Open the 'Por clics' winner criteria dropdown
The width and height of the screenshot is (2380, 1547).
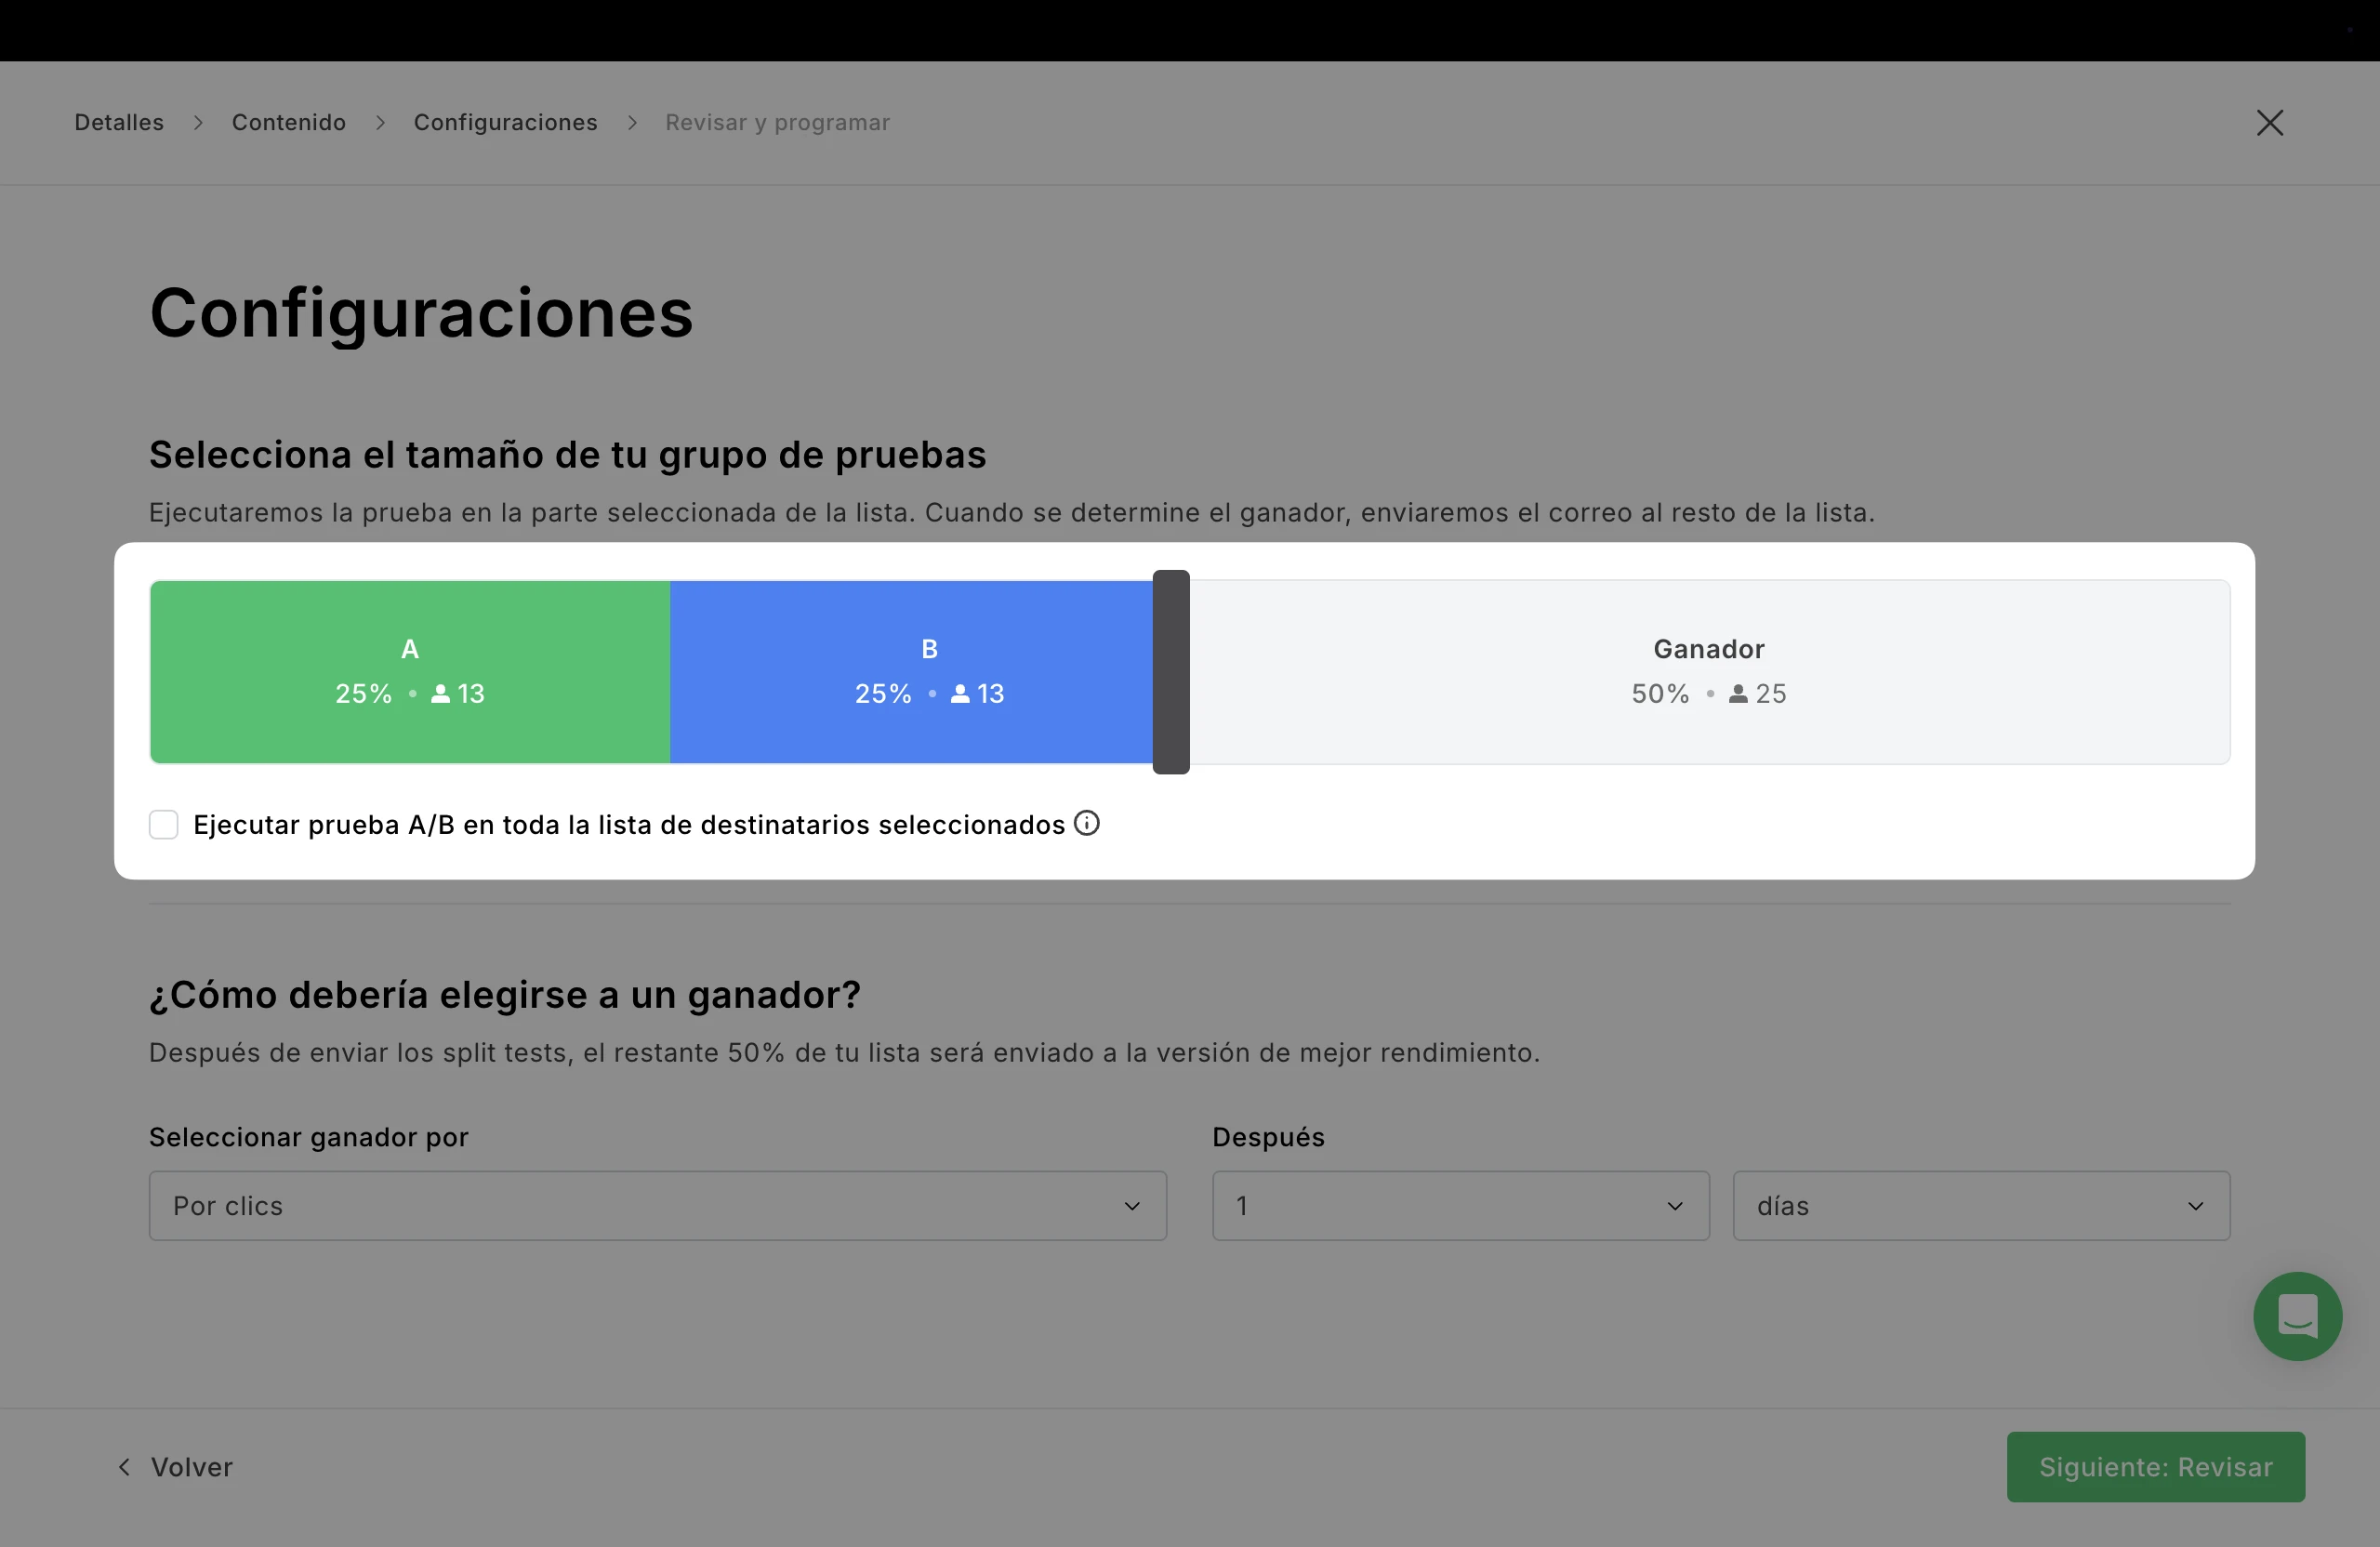[657, 1206]
